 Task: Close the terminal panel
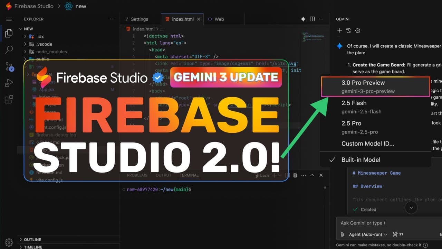[321, 175]
